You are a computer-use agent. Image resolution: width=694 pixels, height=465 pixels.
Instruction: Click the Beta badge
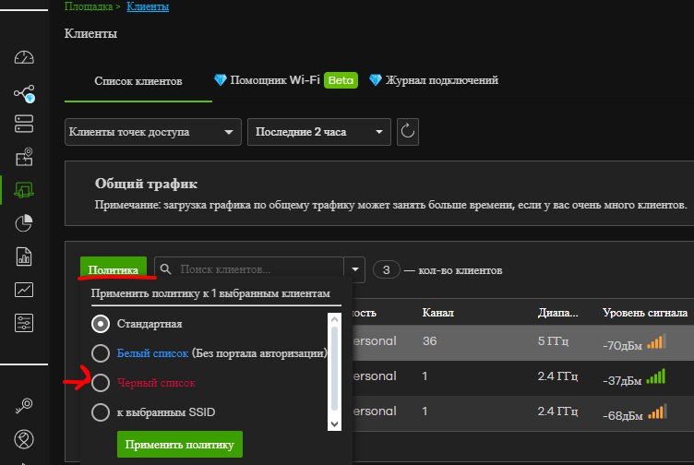tap(341, 80)
